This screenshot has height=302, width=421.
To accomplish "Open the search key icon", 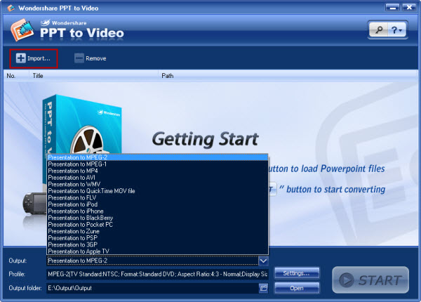I will coord(379,29).
